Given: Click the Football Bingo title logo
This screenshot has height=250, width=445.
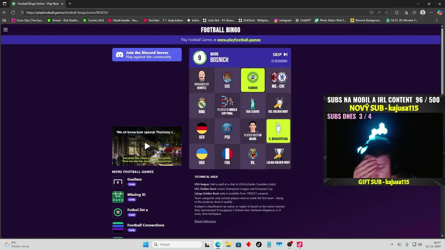Looking at the screenshot, I should point(220,30).
